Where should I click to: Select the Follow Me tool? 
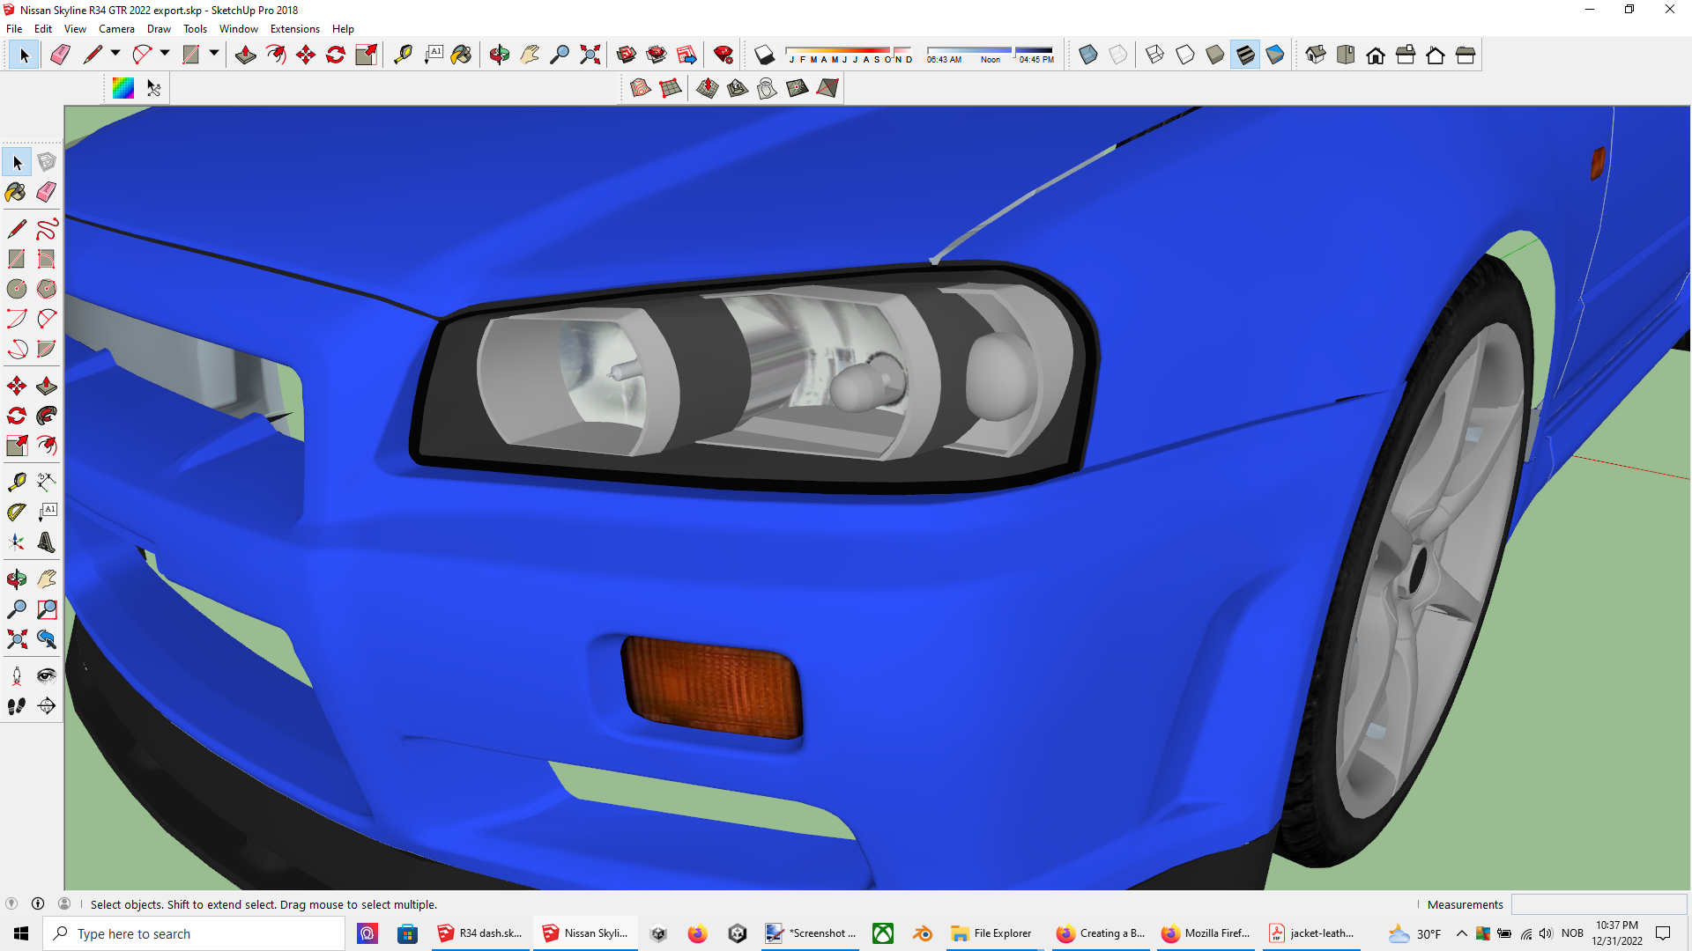47,416
